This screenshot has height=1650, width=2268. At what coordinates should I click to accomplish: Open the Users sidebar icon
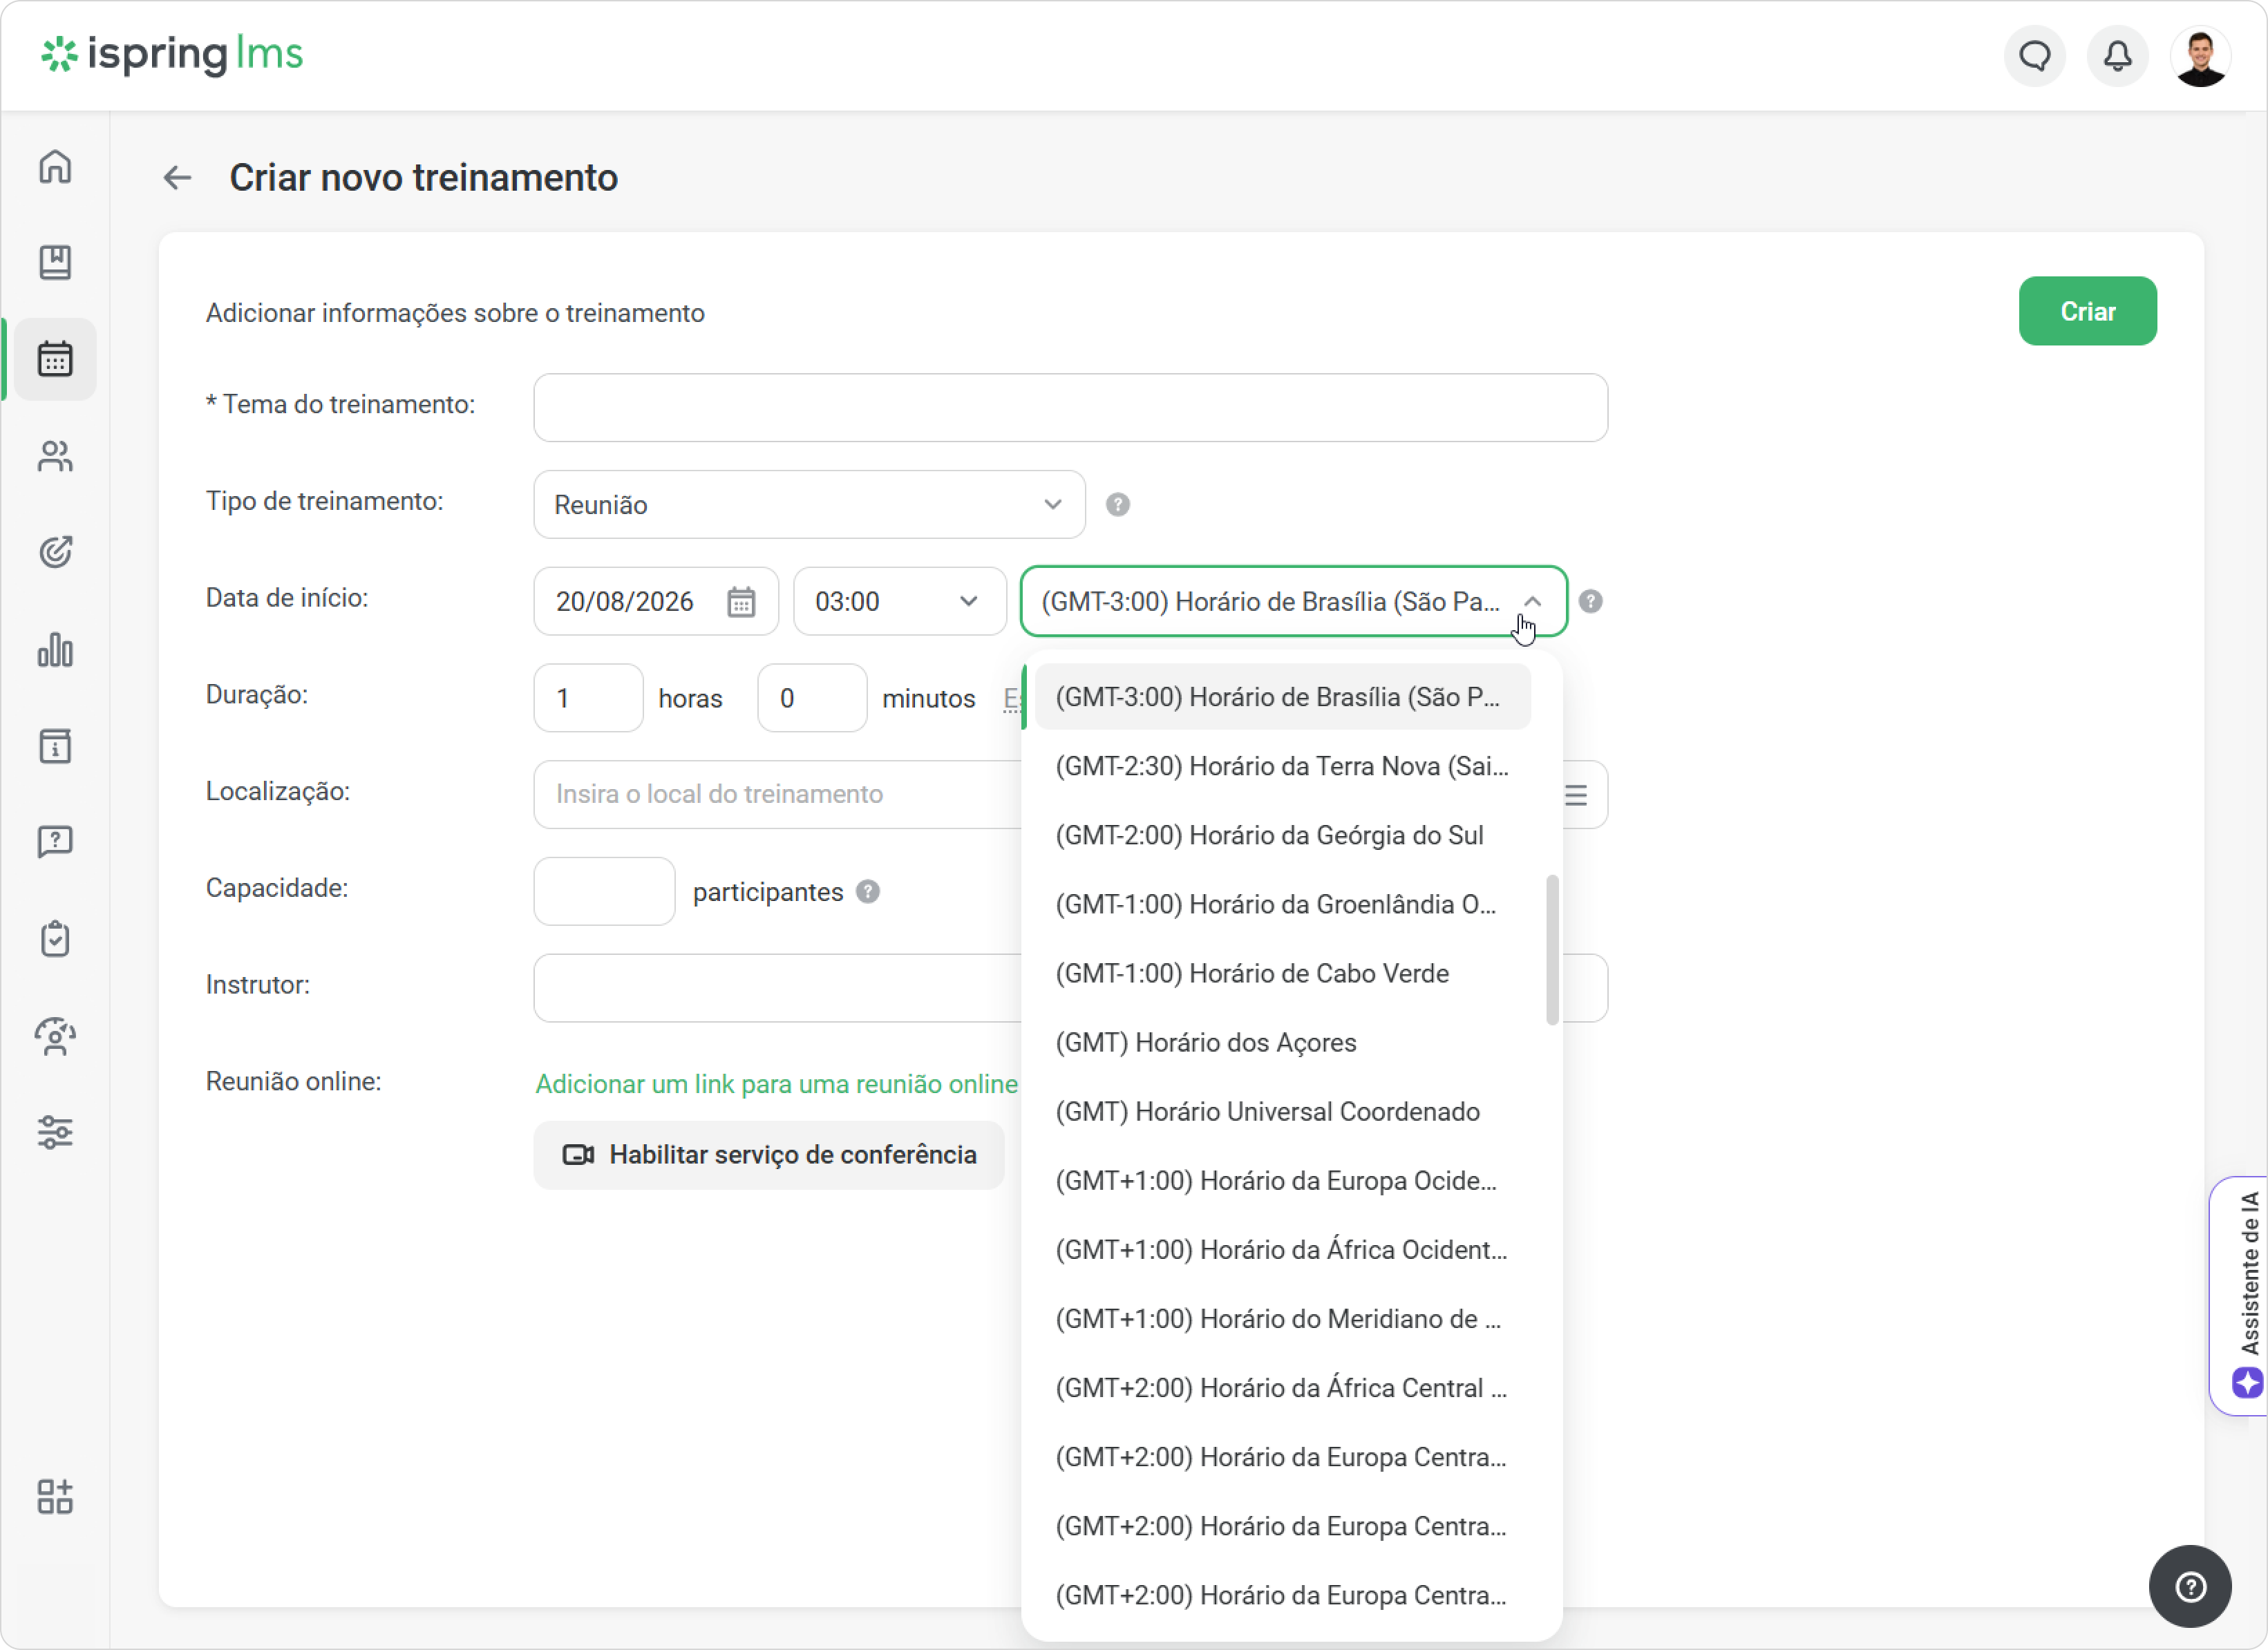pyautogui.click(x=55, y=456)
